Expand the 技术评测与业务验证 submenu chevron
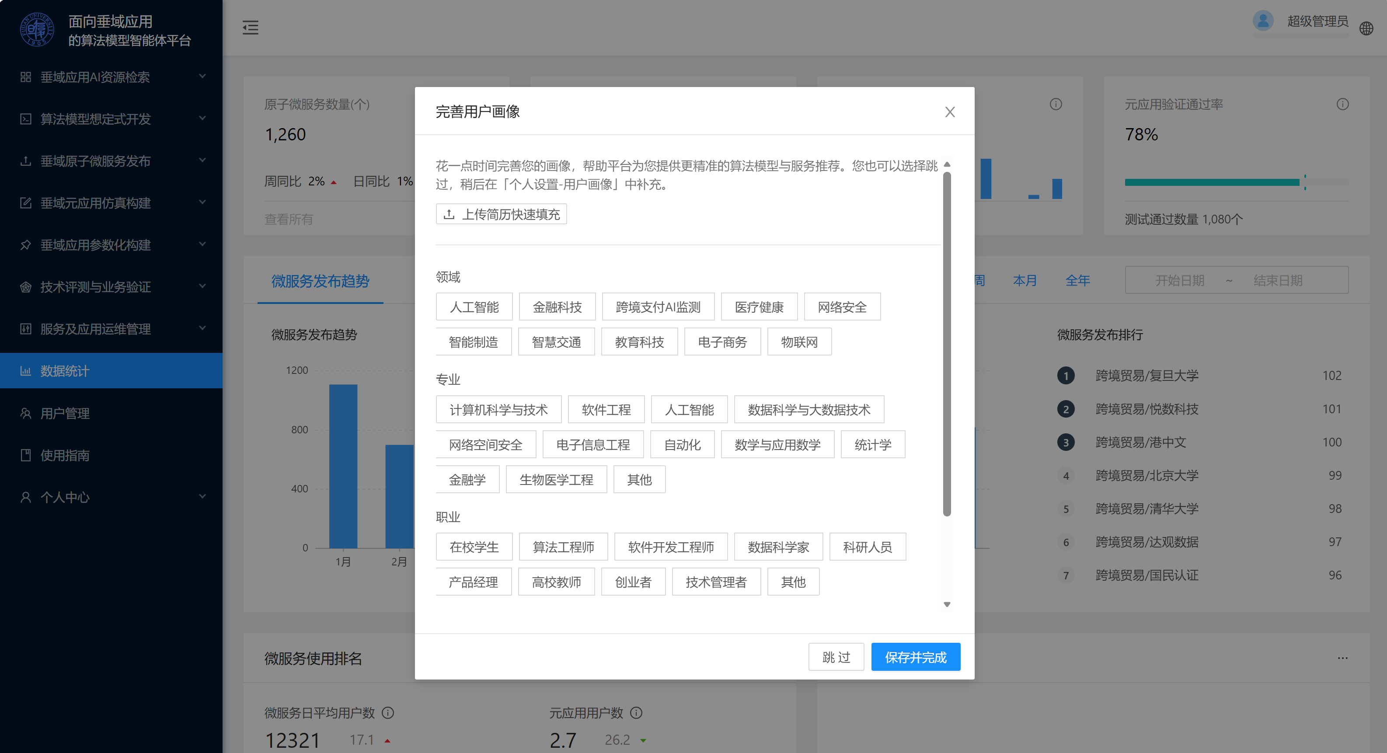Viewport: 1387px width, 753px height. tap(202, 286)
